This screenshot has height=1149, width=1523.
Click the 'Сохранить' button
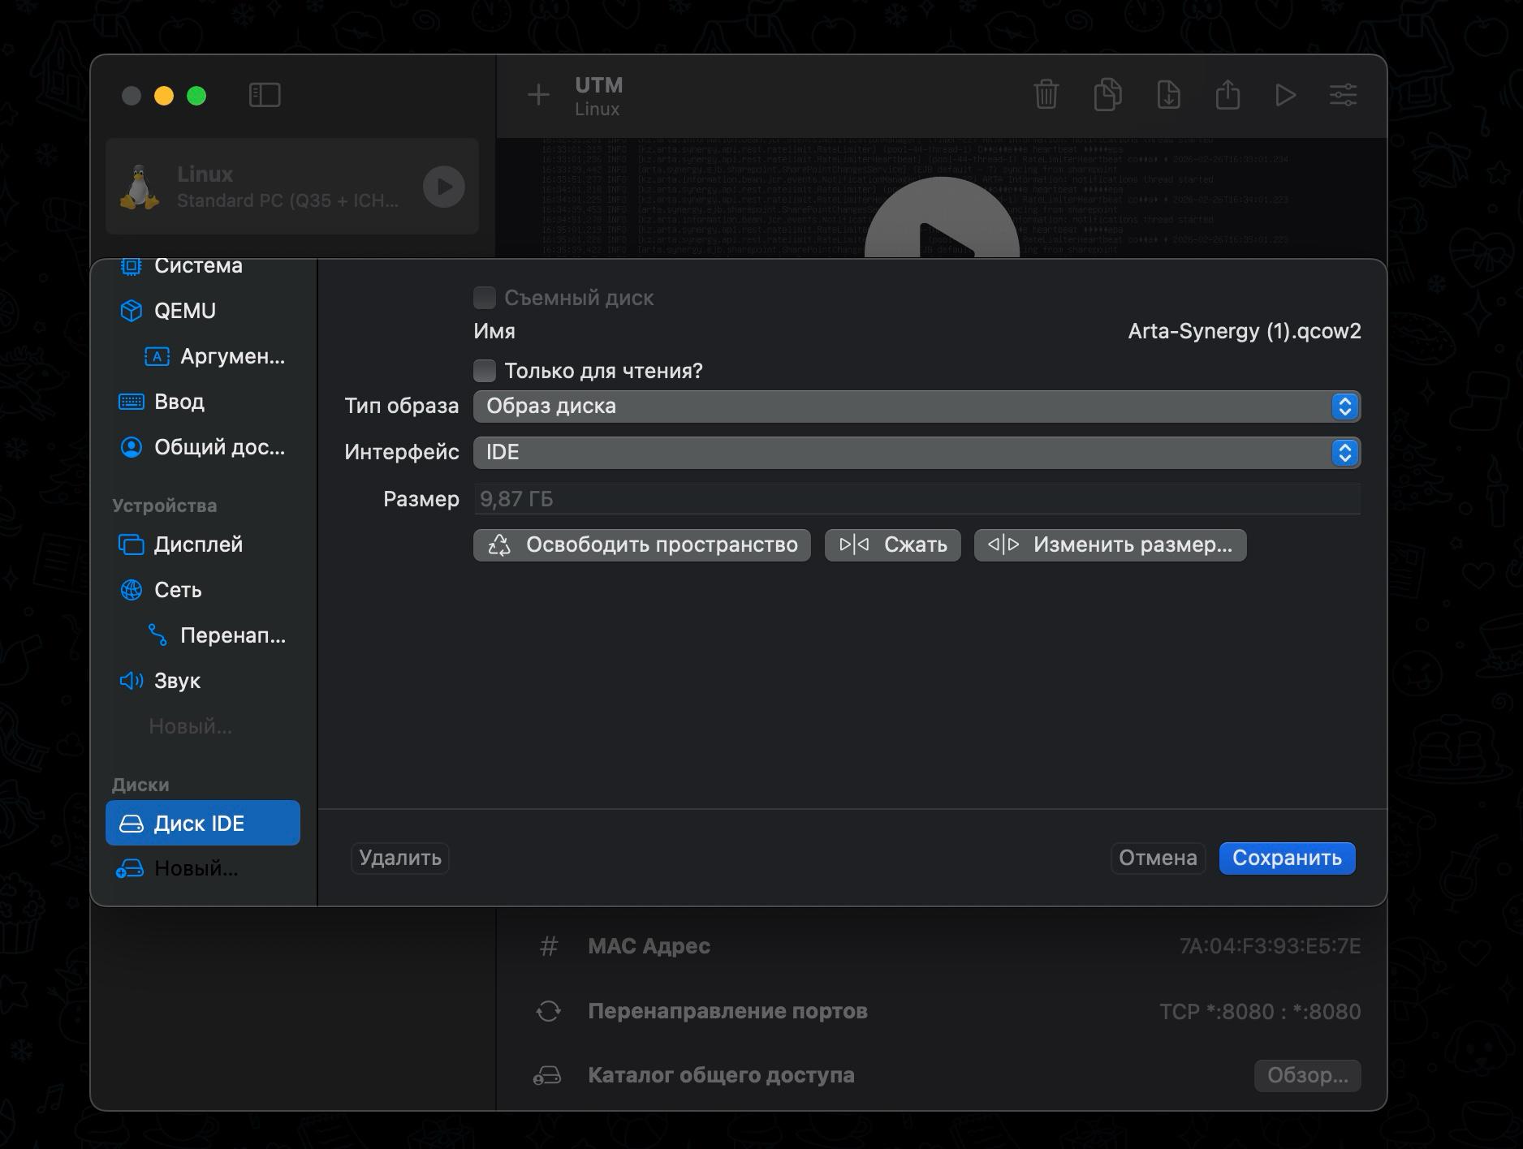tap(1287, 859)
